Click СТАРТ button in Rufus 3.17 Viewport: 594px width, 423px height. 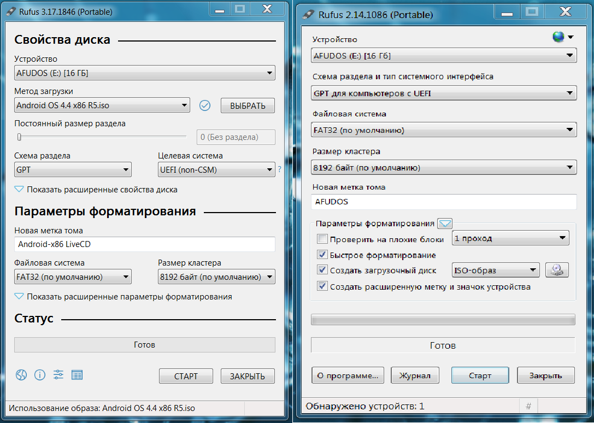[186, 376]
